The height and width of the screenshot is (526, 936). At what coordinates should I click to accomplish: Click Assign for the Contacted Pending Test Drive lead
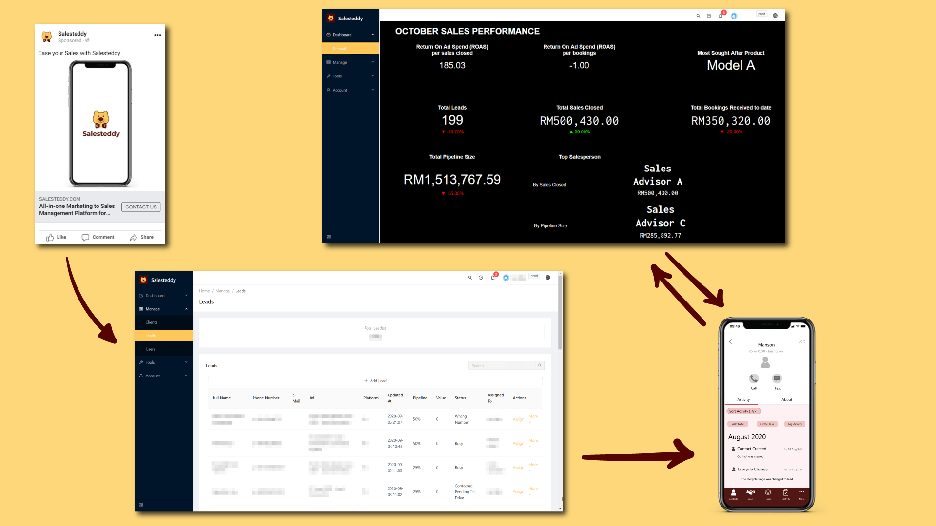(518, 492)
